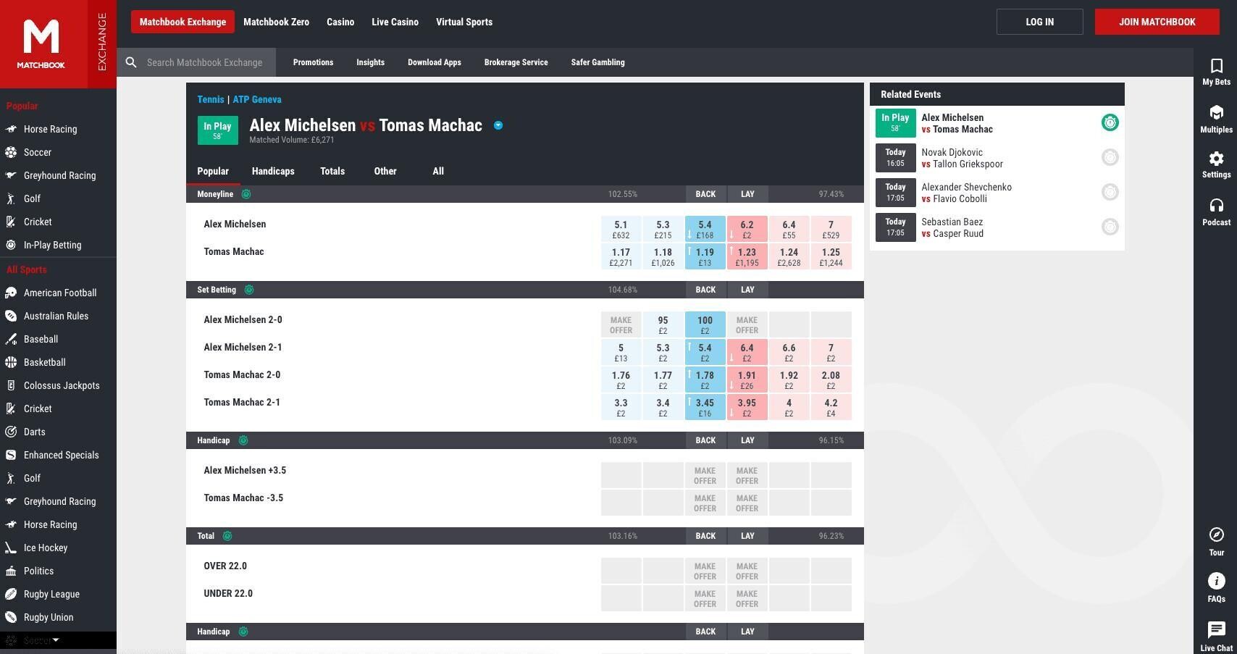Select American Football in sidebar
Viewport: 1237px width, 654px height.
59,293
